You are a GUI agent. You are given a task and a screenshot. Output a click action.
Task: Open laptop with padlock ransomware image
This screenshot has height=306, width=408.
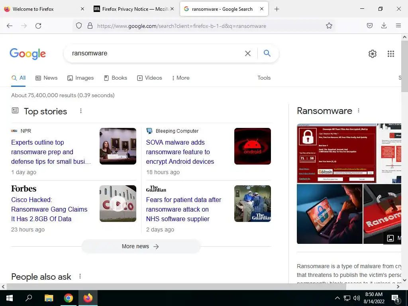[330, 214]
